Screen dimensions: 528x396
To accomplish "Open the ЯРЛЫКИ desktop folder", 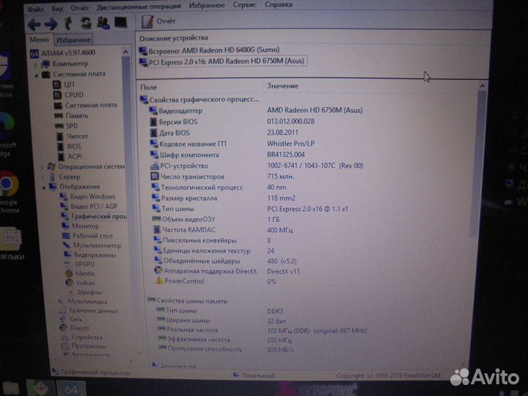I will (12, 244).
